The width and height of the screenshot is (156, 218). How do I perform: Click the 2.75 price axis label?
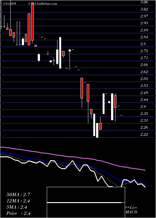pos(144,51)
